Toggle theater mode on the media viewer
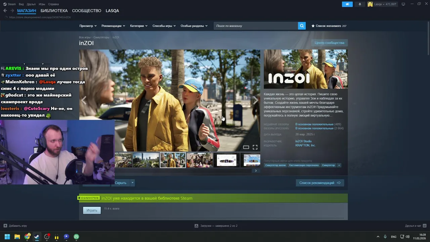 point(246,147)
